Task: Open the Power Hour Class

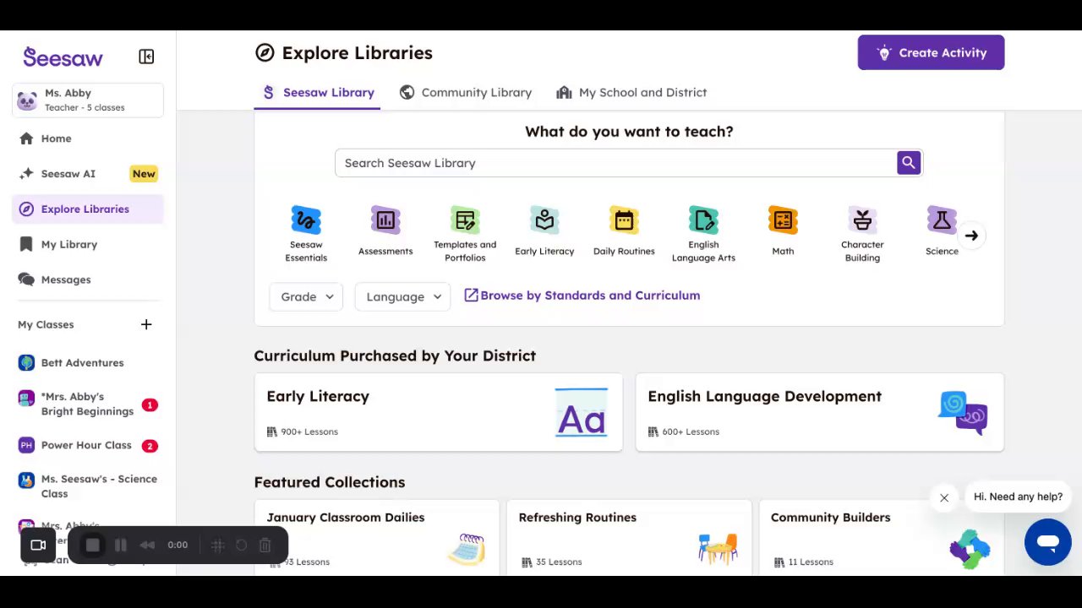Action: 88,446
